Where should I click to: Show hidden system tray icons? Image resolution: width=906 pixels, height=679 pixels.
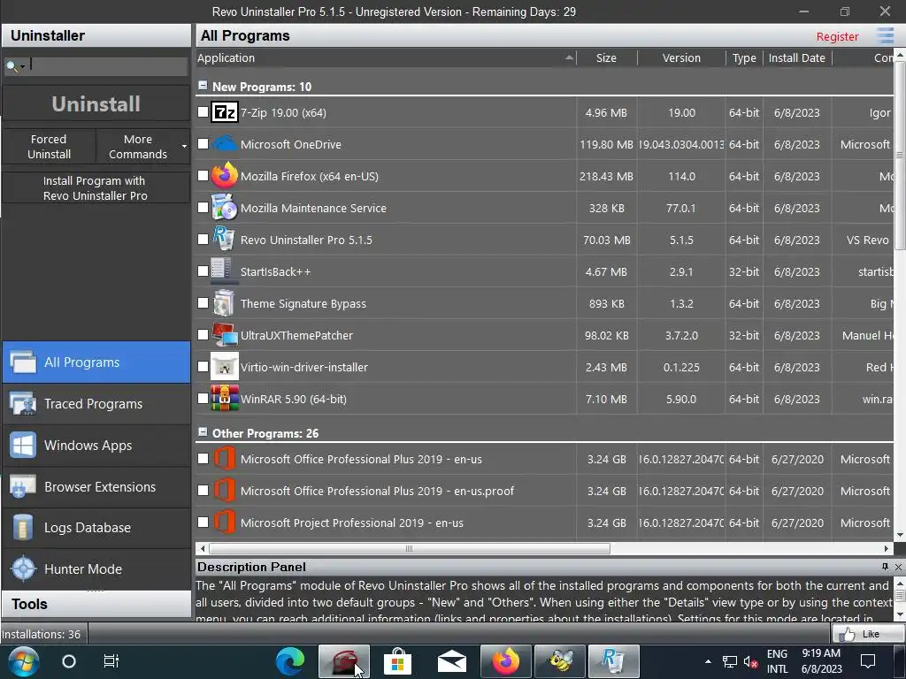pyautogui.click(x=708, y=661)
